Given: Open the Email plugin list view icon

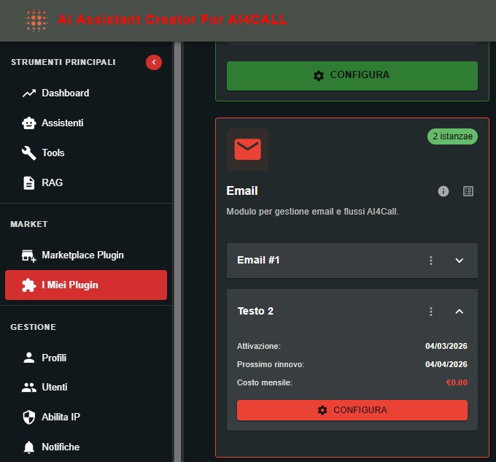Looking at the screenshot, I should click(x=468, y=191).
